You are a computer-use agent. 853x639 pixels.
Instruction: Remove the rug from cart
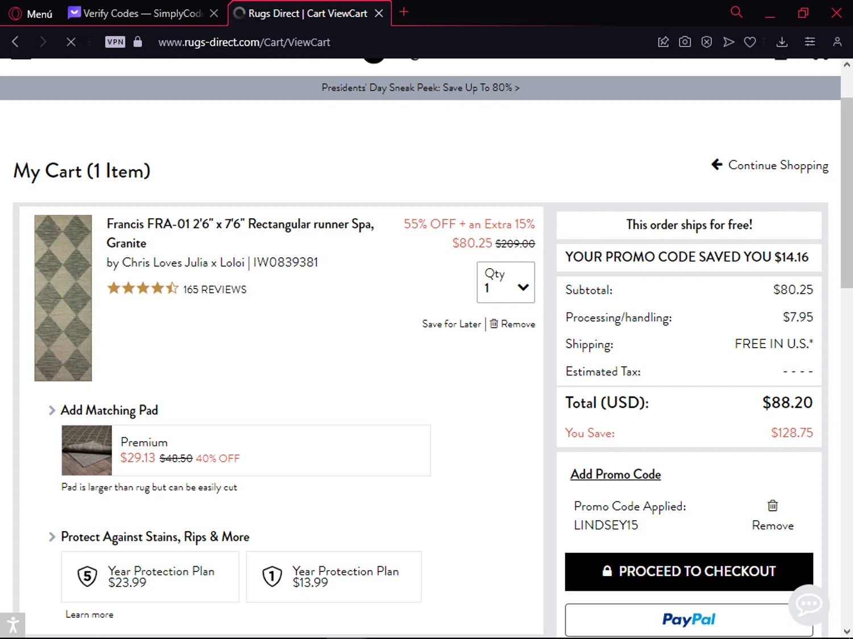click(x=512, y=324)
